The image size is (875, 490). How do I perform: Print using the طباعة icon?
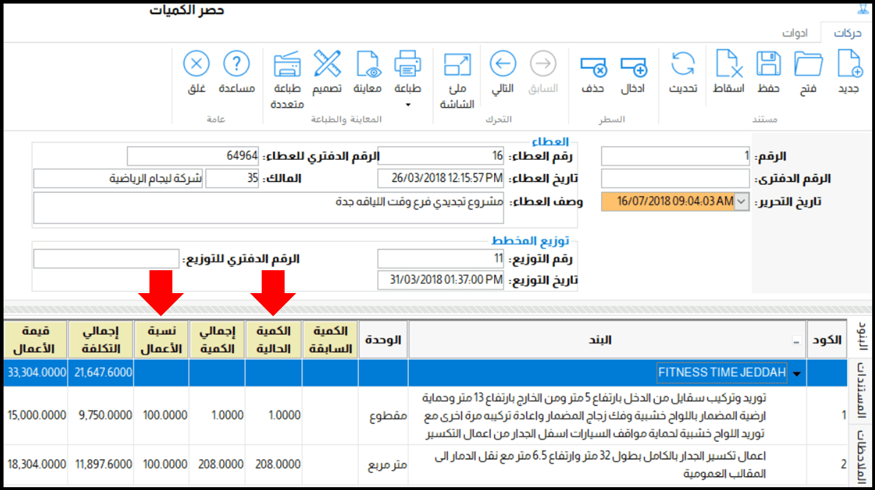(408, 64)
